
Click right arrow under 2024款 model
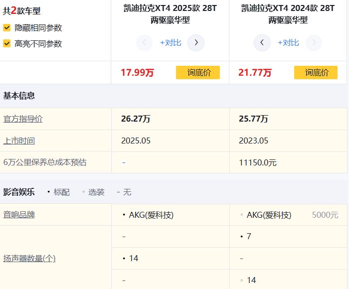pyautogui.click(x=314, y=42)
